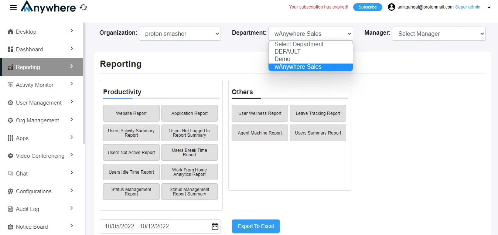The image size is (498, 235).
Task: Open the Department wAnywhere Sales dropdown
Action: 311,34
